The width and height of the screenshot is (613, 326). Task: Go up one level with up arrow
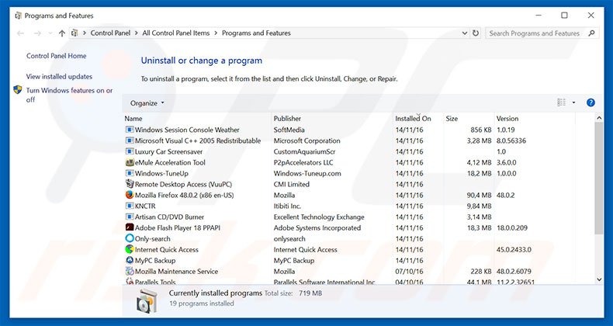point(62,33)
